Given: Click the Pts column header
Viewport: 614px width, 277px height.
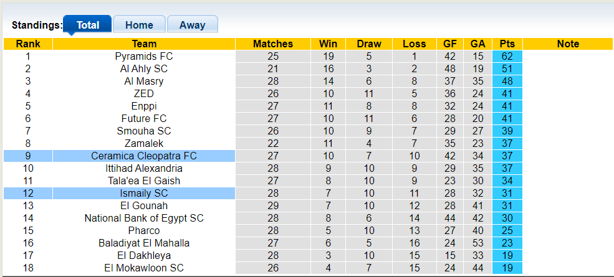Looking at the screenshot, I should (x=507, y=44).
